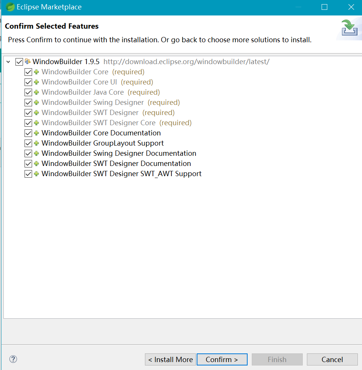This screenshot has width=362, height=370.
Task: Close the Eclipse Marketplace dialog
Action: point(351,7)
